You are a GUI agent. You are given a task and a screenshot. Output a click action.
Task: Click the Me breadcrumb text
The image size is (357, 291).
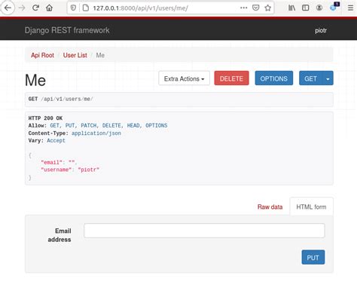tap(100, 55)
